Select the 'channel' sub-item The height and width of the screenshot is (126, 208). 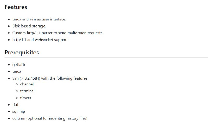click(27, 84)
